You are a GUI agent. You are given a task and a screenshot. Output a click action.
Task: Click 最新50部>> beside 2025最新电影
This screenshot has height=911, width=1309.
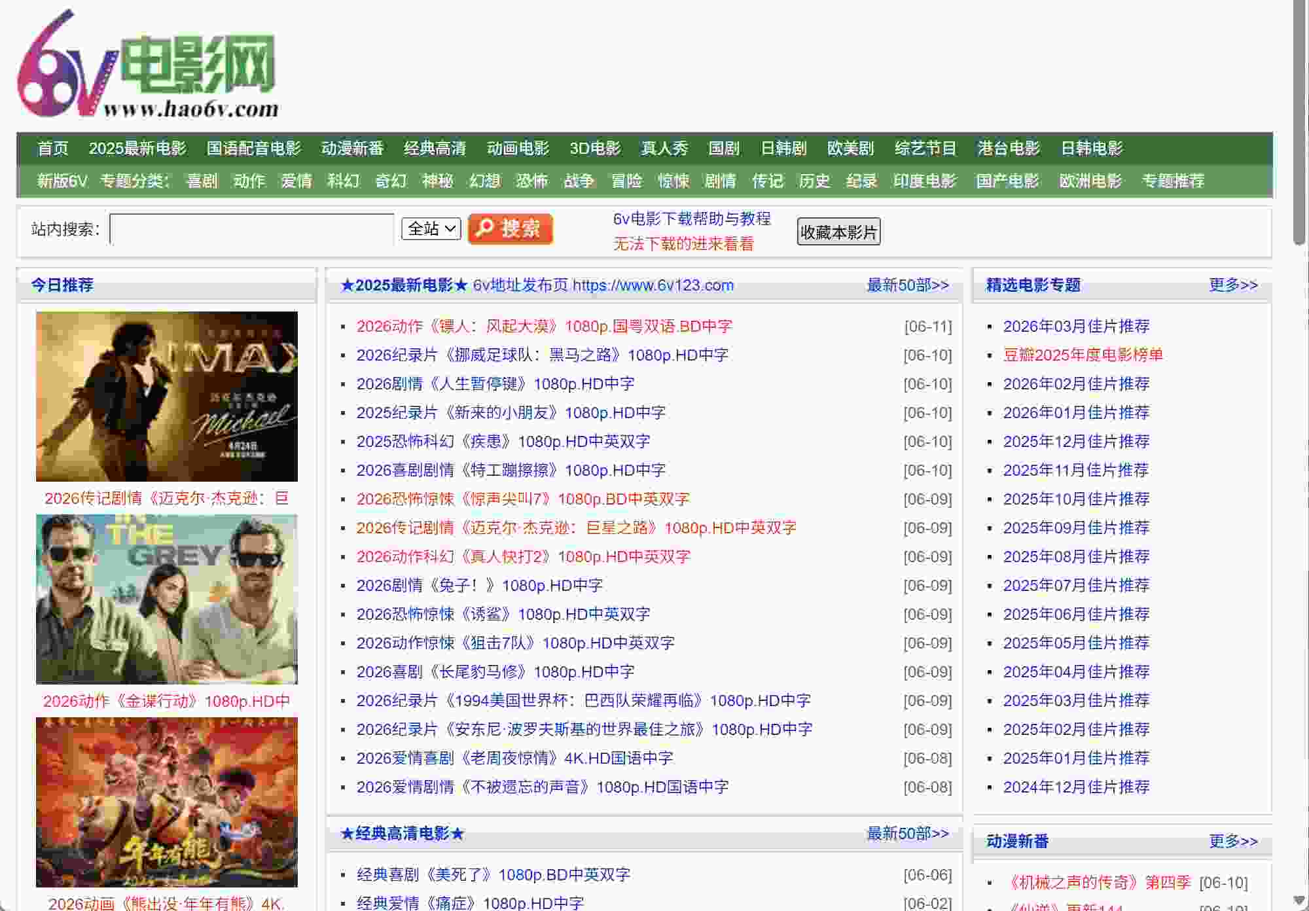click(x=908, y=285)
